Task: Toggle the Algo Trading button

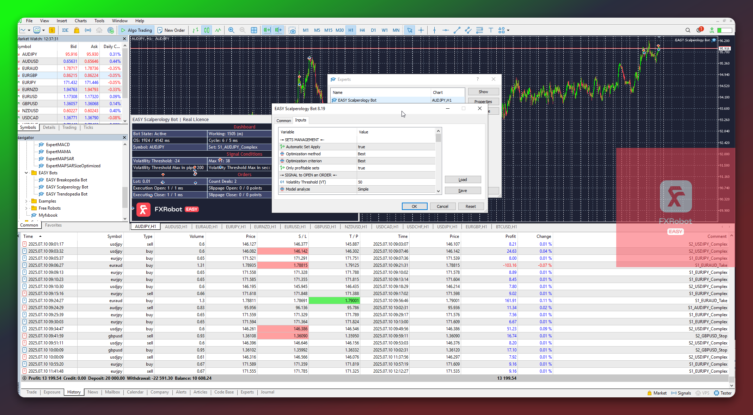Action: 136,30
